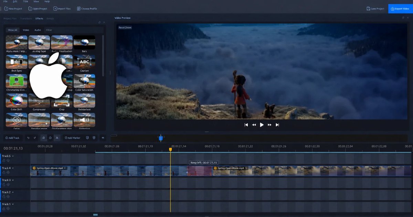Center the timeline on the playhead

[103, 138]
